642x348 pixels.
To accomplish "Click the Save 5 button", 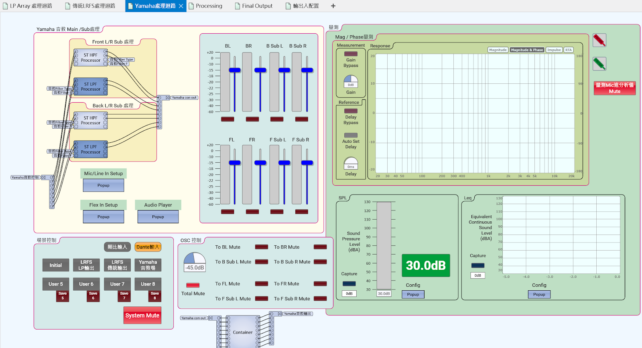I will tap(63, 296).
